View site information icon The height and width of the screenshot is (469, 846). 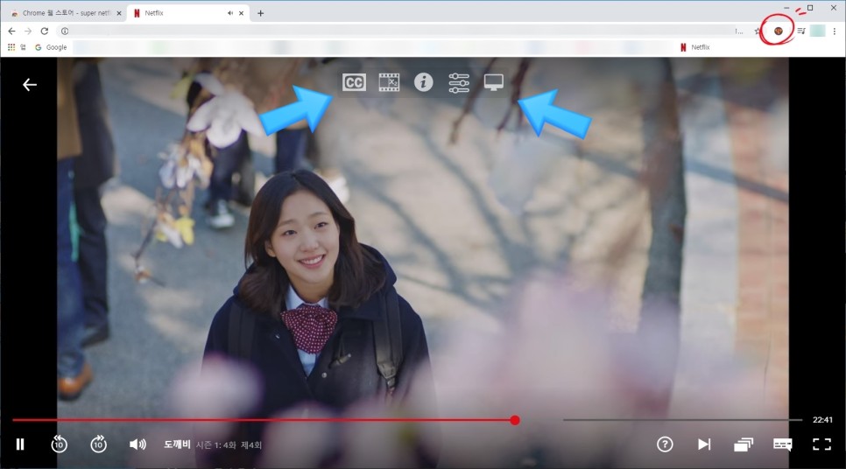tap(65, 31)
